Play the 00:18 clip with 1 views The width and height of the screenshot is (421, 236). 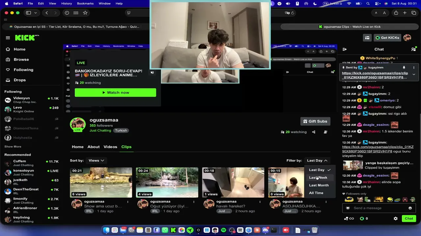(x=233, y=183)
